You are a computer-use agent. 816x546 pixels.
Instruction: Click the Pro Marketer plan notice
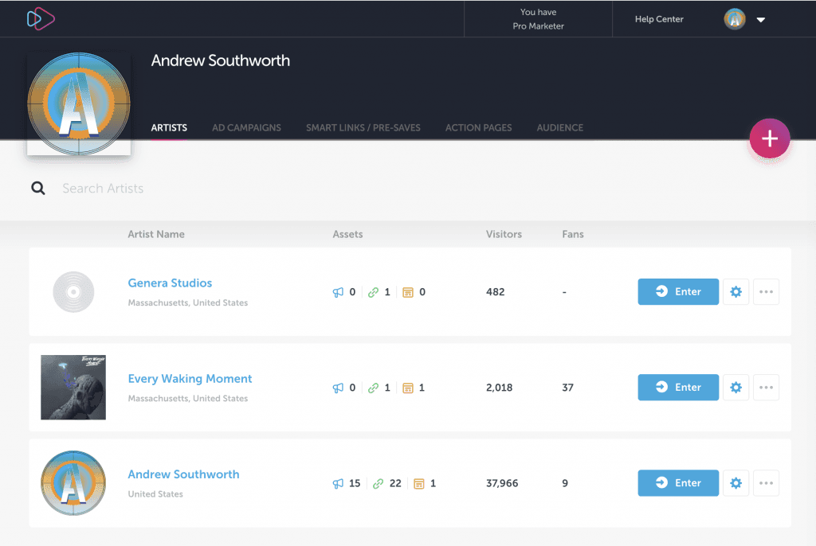coord(538,19)
